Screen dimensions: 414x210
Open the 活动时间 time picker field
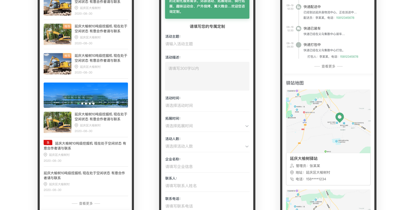[x=207, y=105]
